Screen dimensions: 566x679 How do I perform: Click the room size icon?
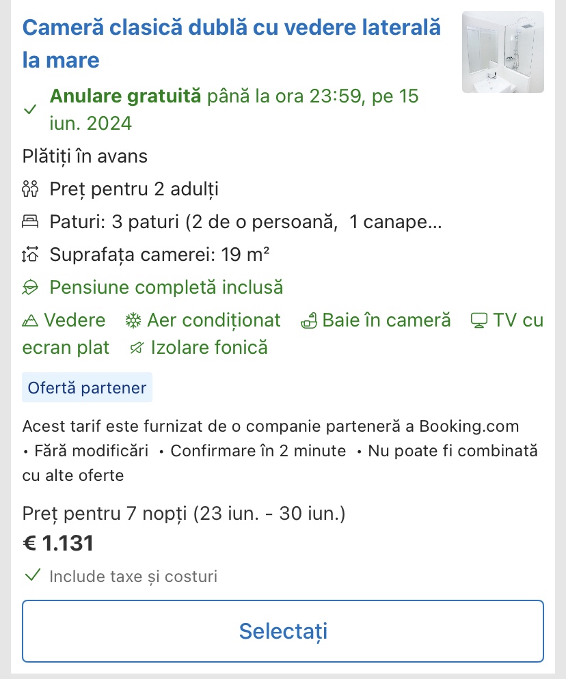pyautogui.click(x=31, y=255)
